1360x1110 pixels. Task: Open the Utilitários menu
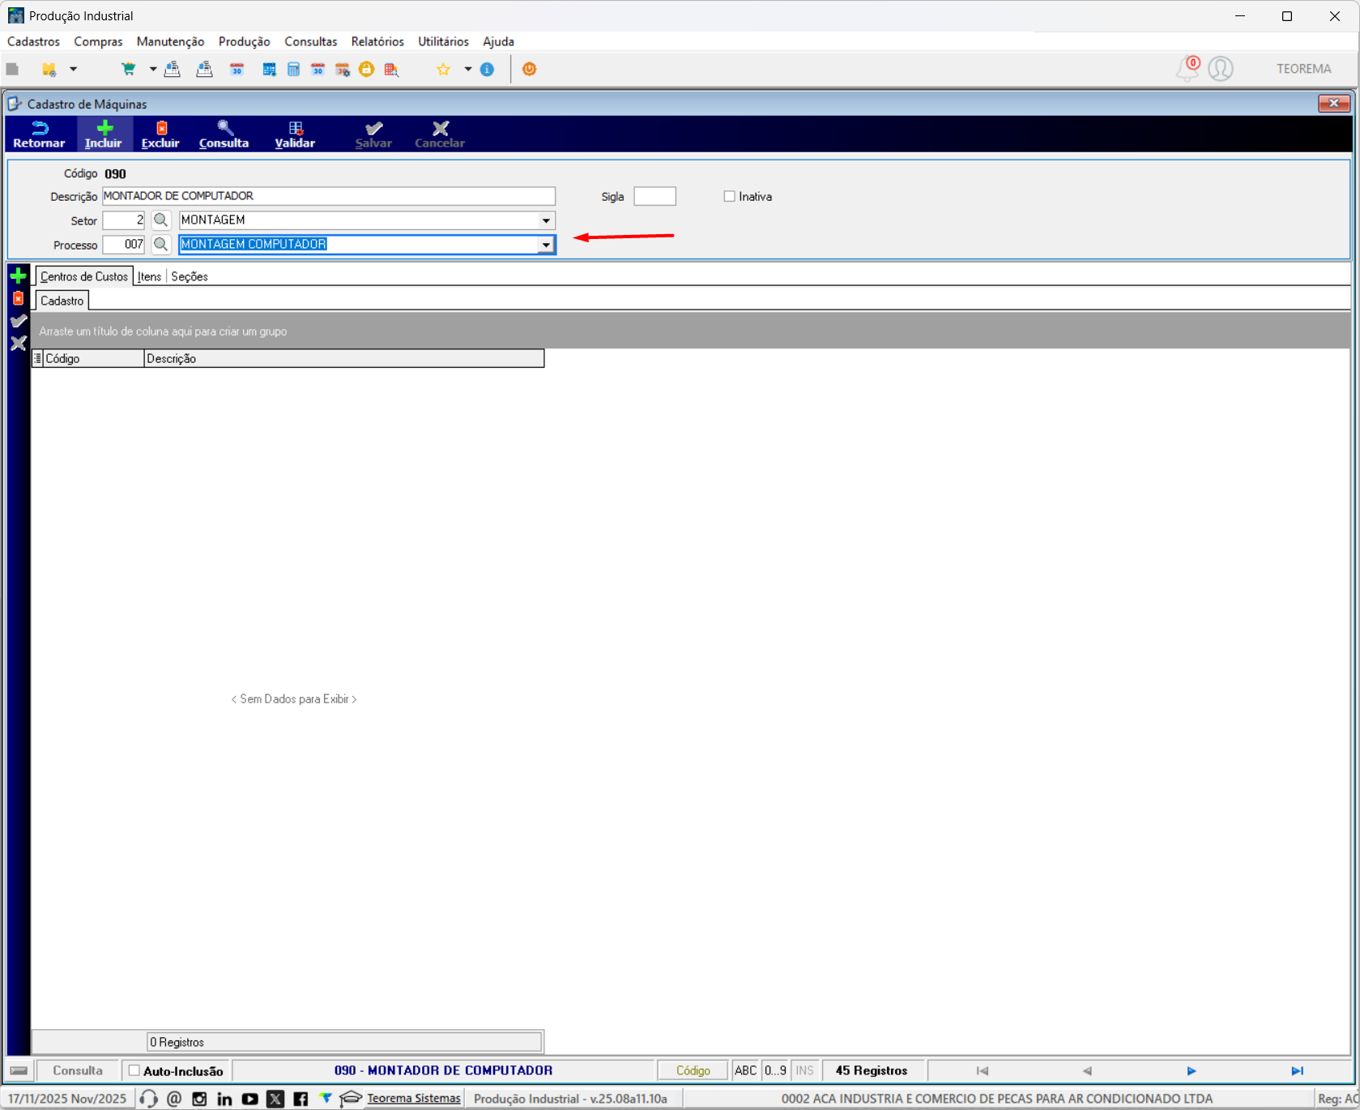tap(443, 41)
